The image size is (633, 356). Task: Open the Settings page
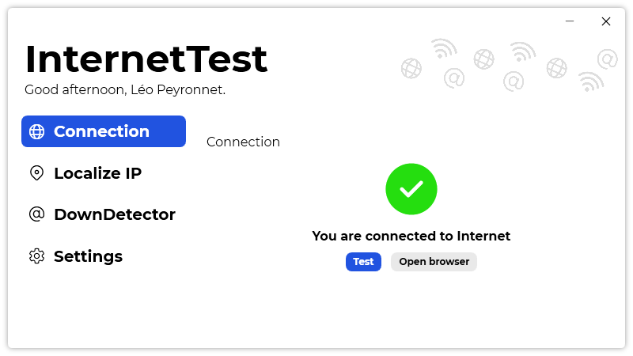point(89,256)
